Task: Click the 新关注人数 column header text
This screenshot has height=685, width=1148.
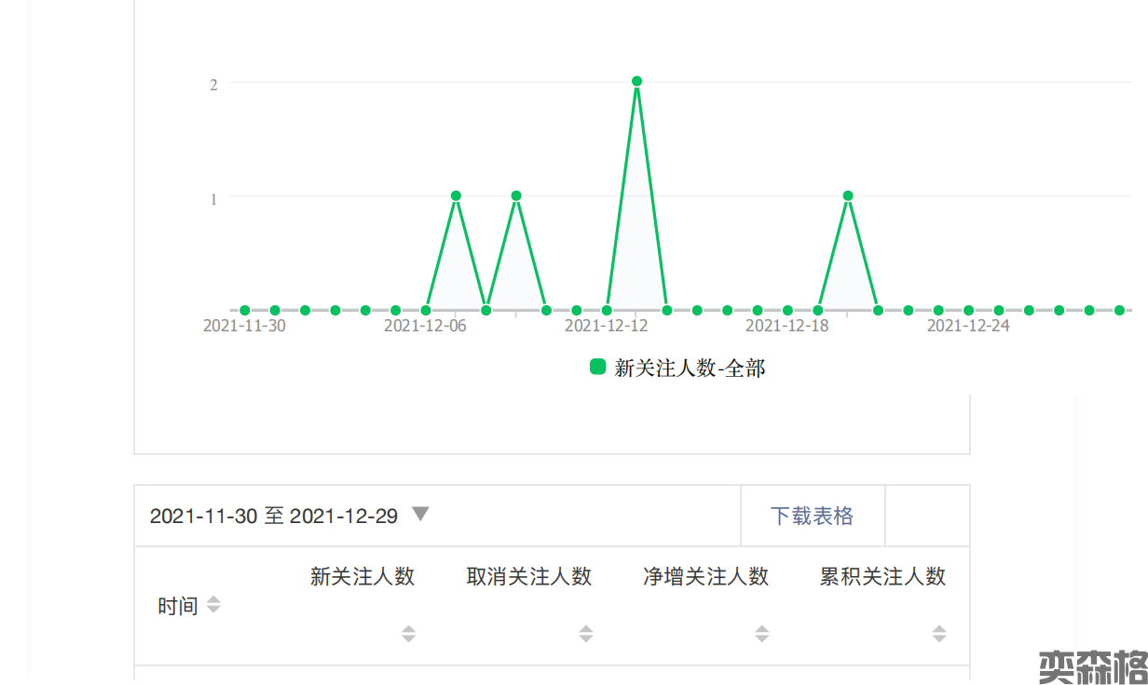Action: click(362, 577)
